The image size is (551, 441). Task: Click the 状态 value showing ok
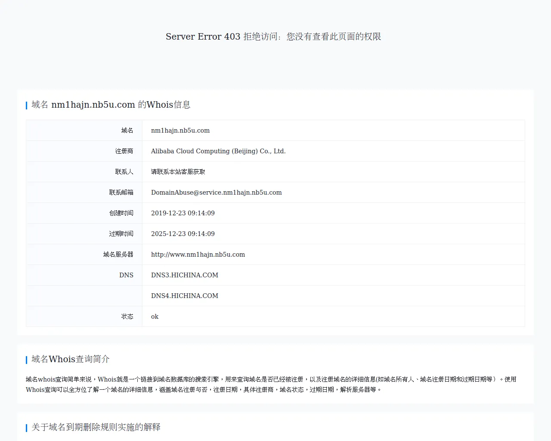click(154, 317)
